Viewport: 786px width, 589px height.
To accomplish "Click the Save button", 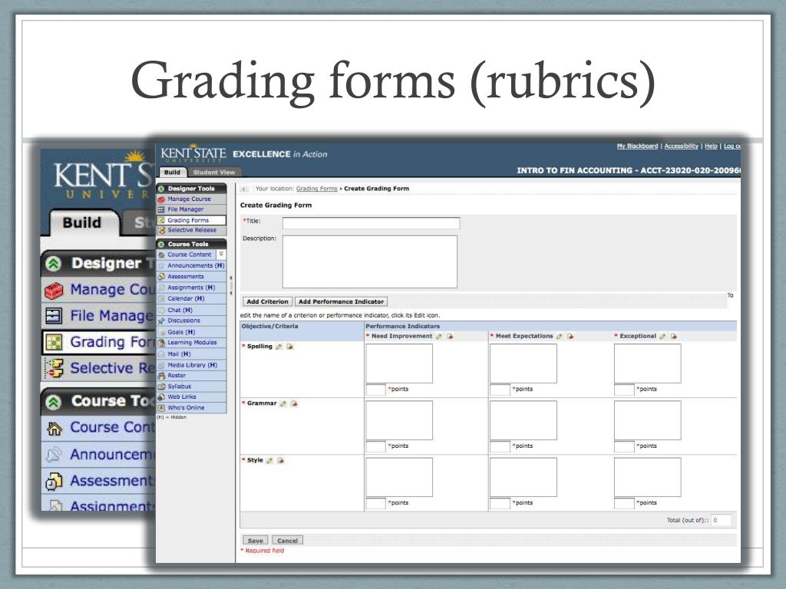I will [255, 541].
